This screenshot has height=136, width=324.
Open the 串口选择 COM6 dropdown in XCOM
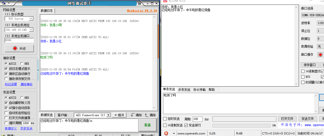click(313, 15)
